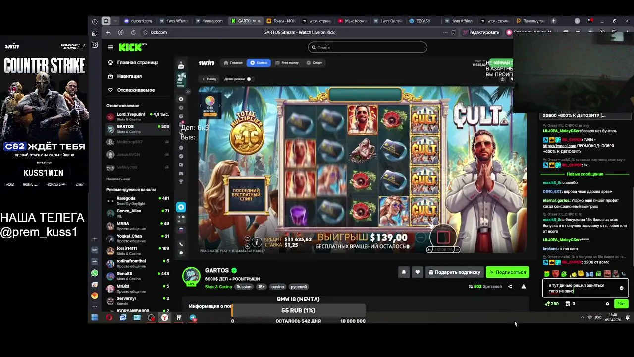Click the АВТОИГРА autoplay button
This screenshot has height=357, width=634.
coord(443,250)
